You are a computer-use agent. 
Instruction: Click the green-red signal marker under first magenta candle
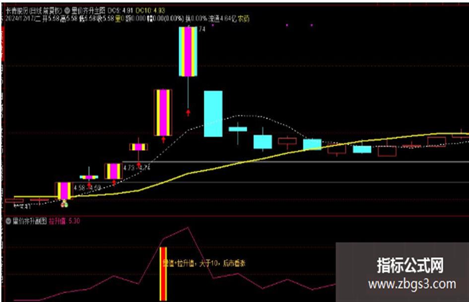pos(65,204)
